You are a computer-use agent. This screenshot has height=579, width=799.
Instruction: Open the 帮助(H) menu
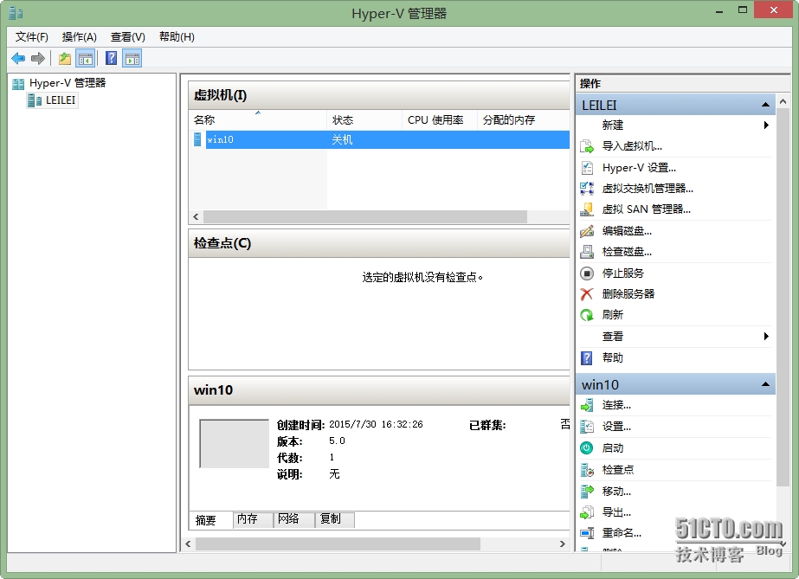coord(177,36)
